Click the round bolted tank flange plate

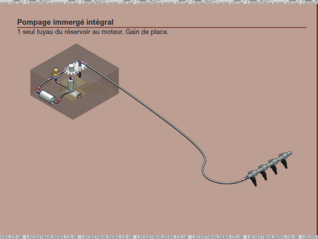(x=76, y=69)
